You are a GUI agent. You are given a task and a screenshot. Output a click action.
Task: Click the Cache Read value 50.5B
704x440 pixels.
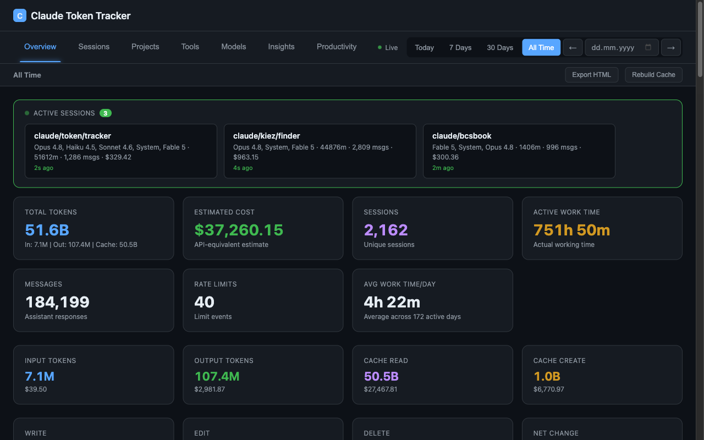click(x=381, y=376)
